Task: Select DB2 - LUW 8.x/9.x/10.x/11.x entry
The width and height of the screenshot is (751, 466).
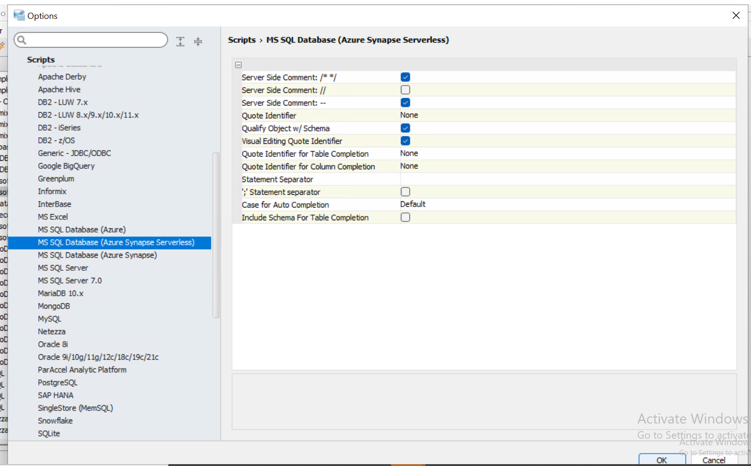Action: [88, 115]
